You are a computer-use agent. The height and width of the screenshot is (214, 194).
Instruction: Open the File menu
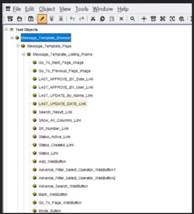(17, 9)
